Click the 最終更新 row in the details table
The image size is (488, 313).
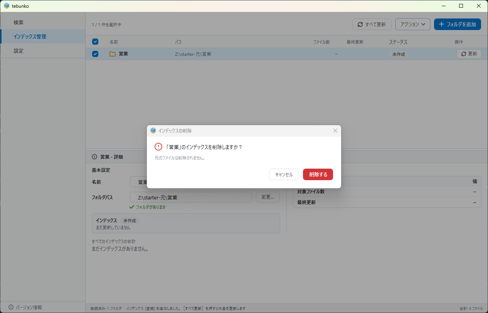pyautogui.click(x=387, y=202)
